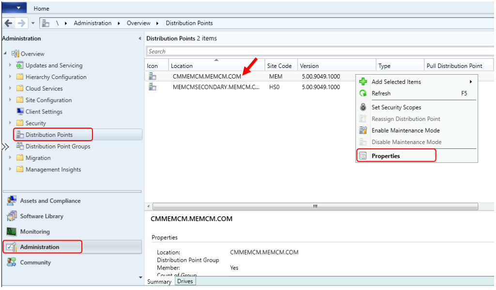Choose Set Security Scopes menu item
The height and width of the screenshot is (290, 496).
pyautogui.click(x=417, y=107)
